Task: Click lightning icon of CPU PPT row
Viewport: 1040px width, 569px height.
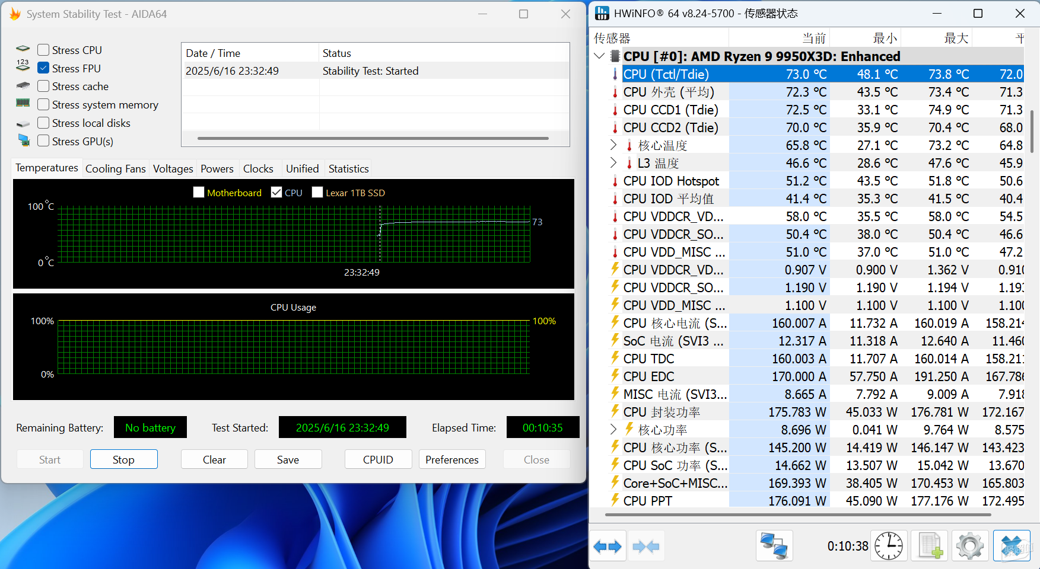Action: coord(615,500)
